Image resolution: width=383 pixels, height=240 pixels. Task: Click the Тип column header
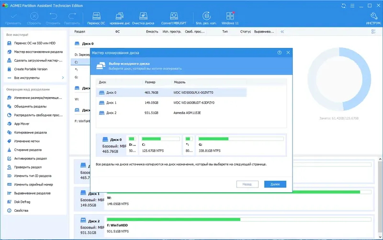click(225, 32)
